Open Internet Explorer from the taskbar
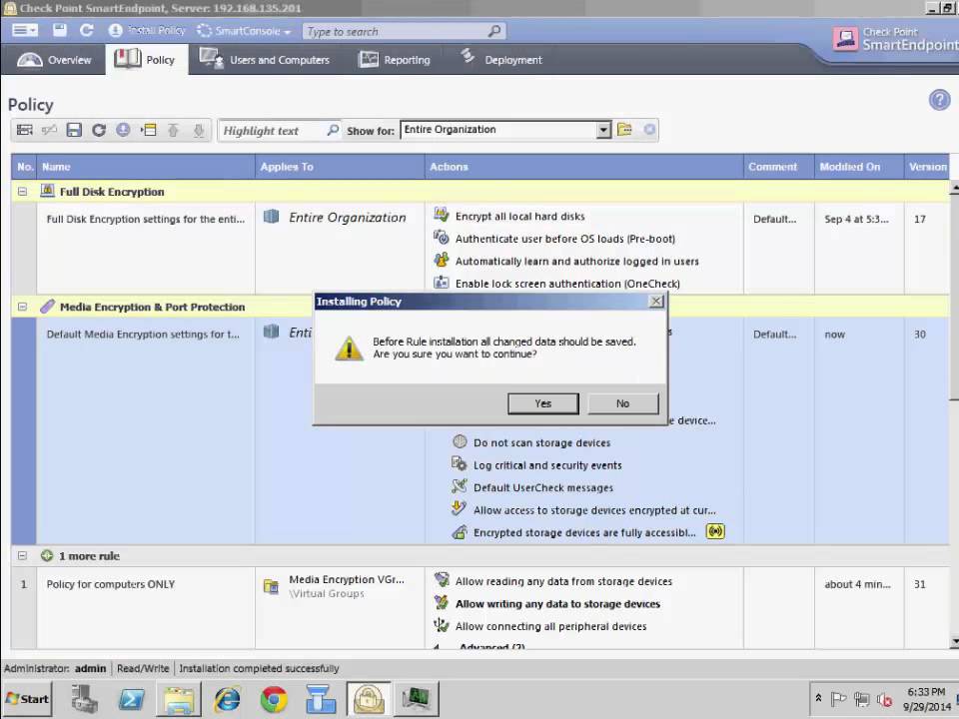The image size is (959, 719). point(227,699)
